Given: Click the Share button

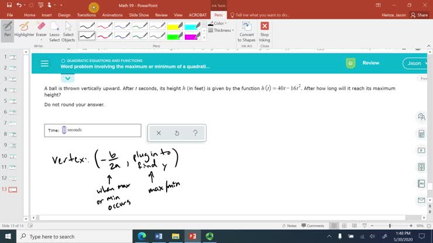Looking at the screenshot, I should [419, 15].
